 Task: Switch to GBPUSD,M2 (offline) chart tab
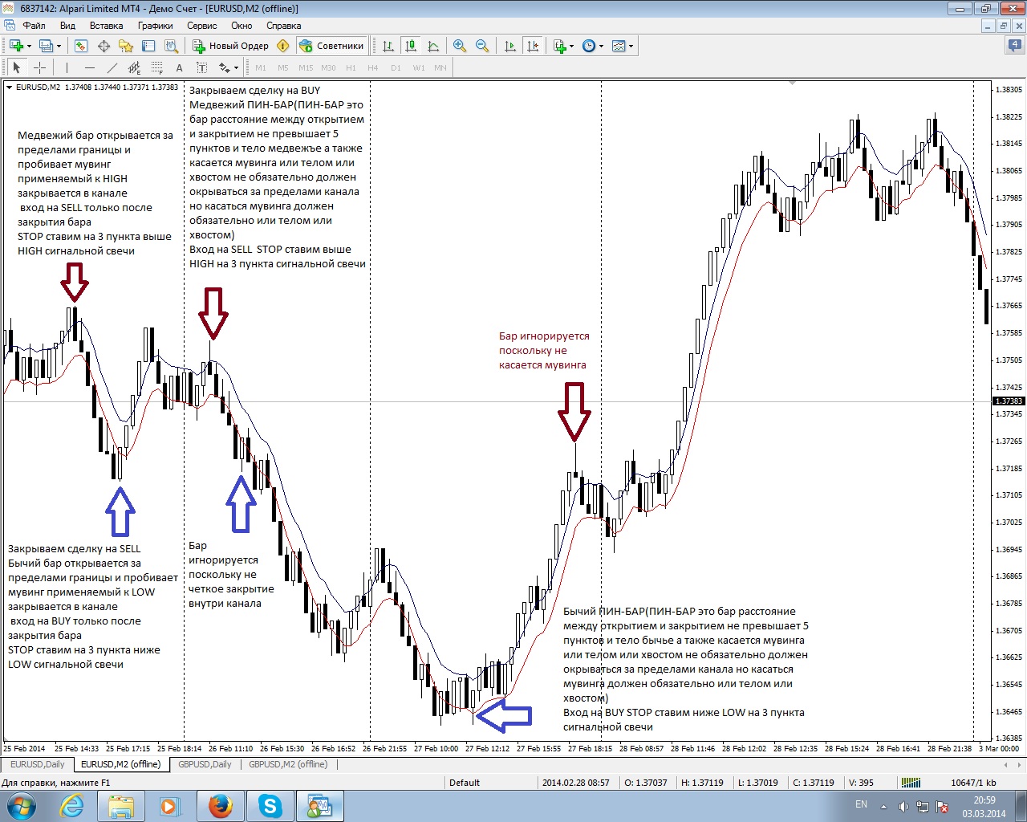click(x=288, y=764)
